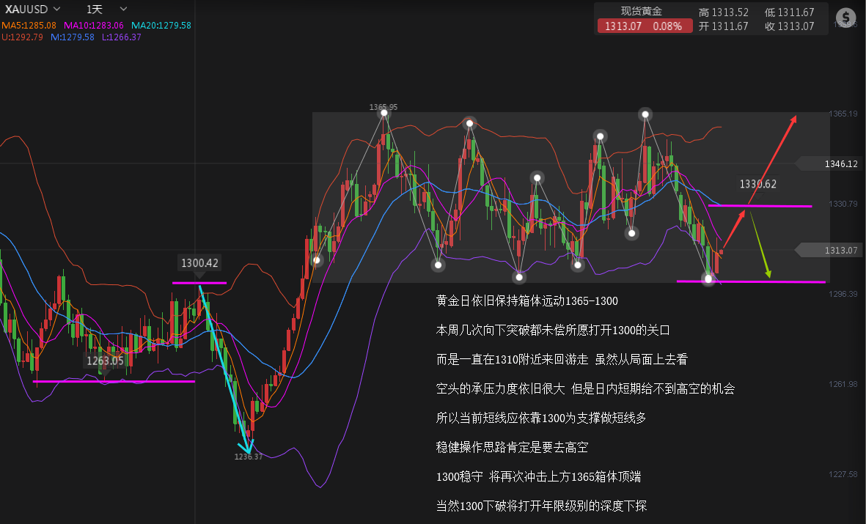The width and height of the screenshot is (866, 524).
Task: Select the 现货黄金 title label
Action: coord(641,11)
